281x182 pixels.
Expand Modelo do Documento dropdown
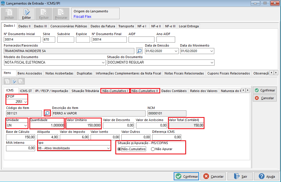(103, 62)
